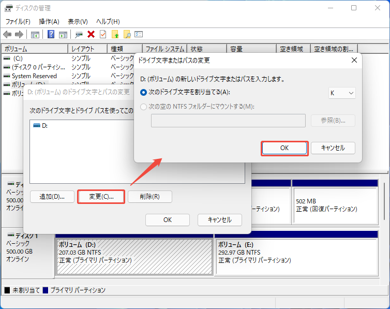Click the Forward arrow toolbar icon

click(19, 34)
